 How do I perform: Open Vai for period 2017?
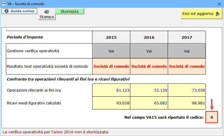click(x=187, y=51)
